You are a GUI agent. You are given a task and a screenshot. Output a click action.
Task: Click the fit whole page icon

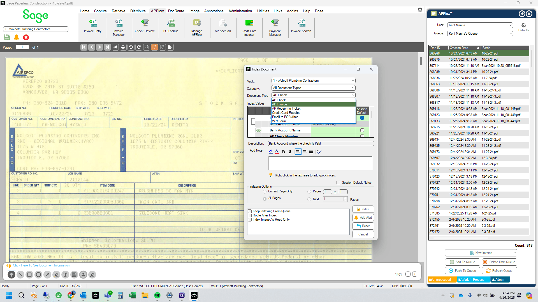click(x=162, y=47)
